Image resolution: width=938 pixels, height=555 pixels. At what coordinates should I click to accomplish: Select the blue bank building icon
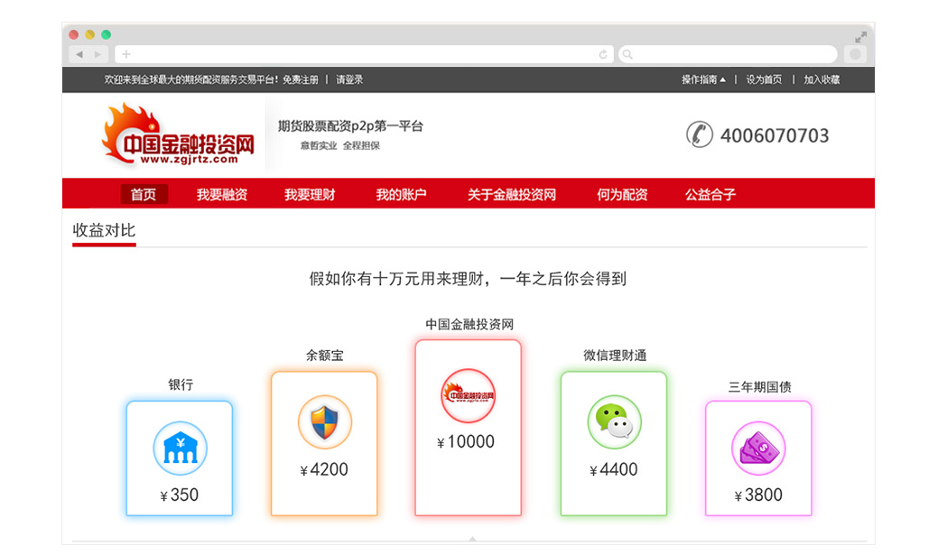coord(180,449)
